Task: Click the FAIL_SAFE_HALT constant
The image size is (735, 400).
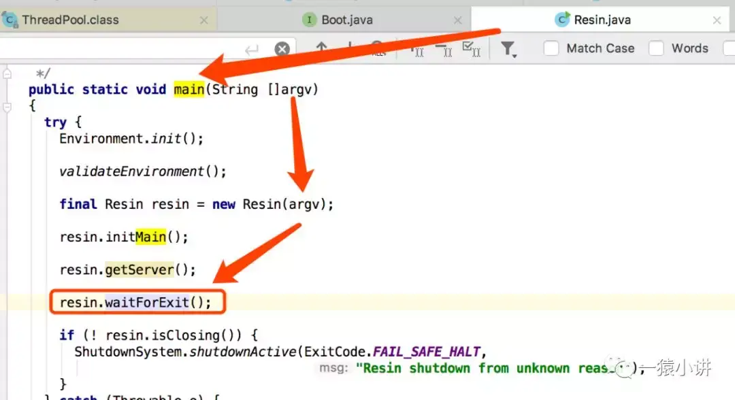Action: tap(427, 352)
